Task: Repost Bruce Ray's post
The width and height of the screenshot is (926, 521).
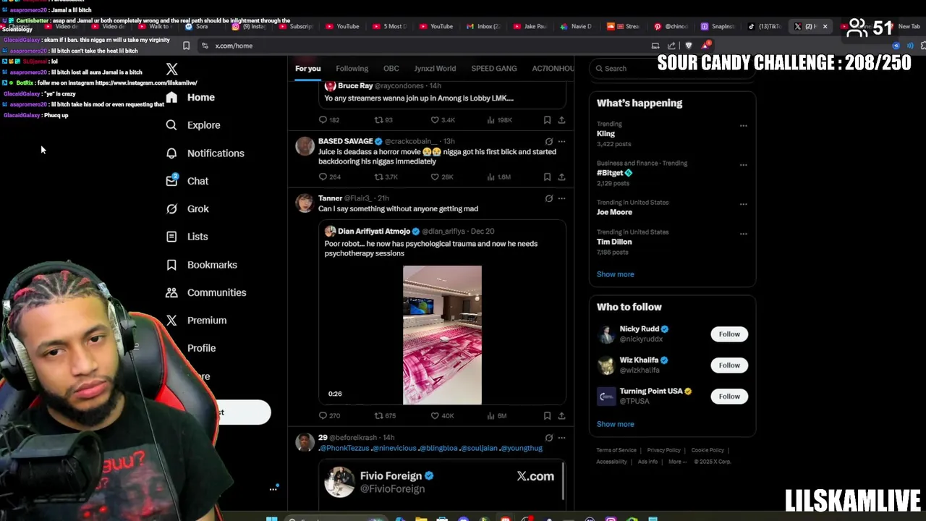Action: pos(383,119)
